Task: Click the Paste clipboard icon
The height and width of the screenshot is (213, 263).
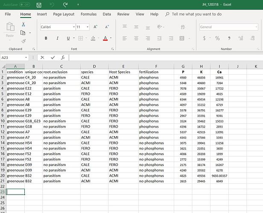Action: click(10, 27)
